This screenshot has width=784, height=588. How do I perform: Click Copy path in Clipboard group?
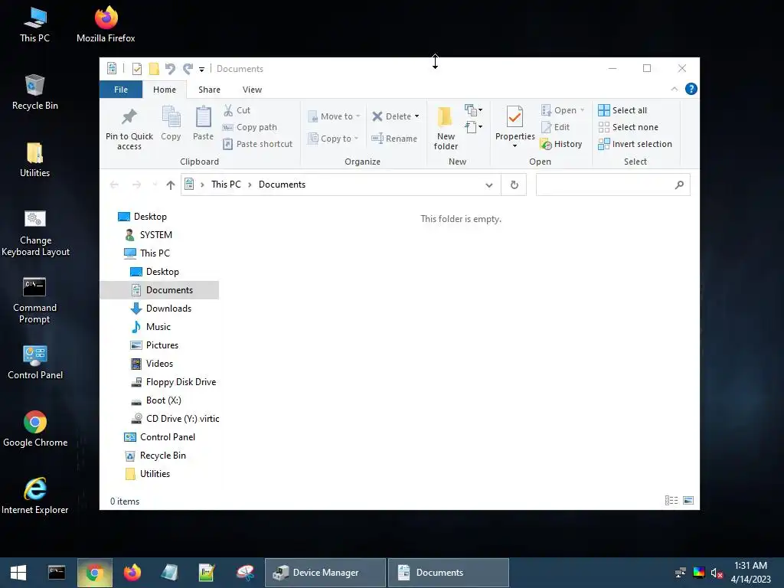250,127
